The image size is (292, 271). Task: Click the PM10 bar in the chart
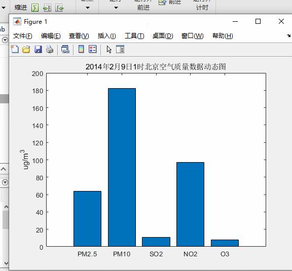pyautogui.click(x=122, y=167)
